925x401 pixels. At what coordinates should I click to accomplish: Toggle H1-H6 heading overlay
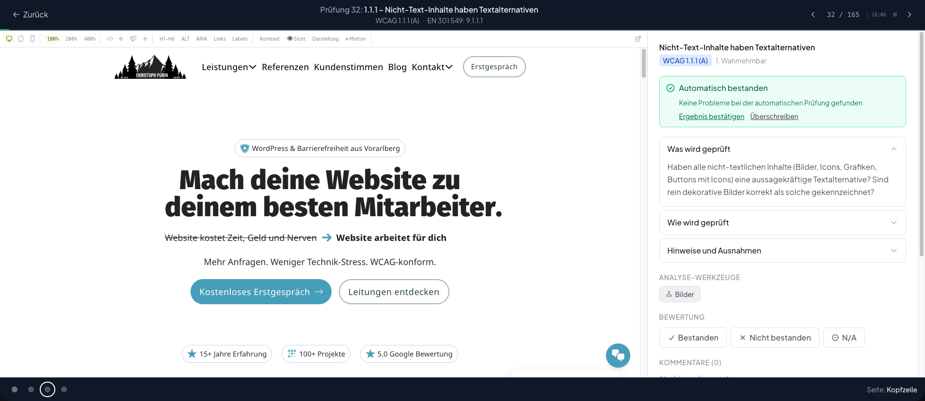pos(167,39)
